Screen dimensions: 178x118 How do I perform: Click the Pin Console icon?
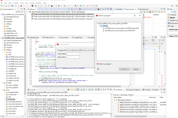coord(96,90)
